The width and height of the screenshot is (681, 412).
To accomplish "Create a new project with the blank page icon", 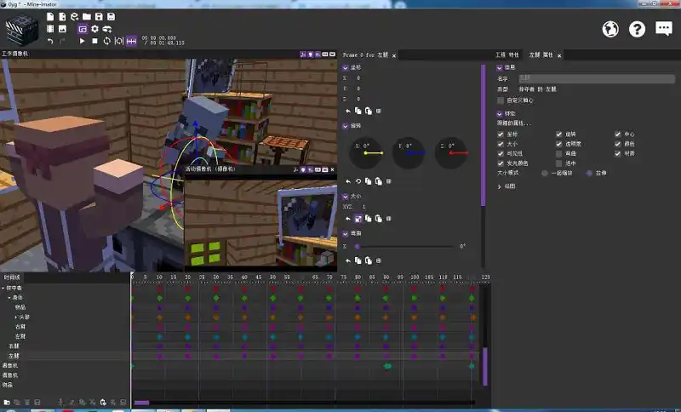I will pos(50,16).
